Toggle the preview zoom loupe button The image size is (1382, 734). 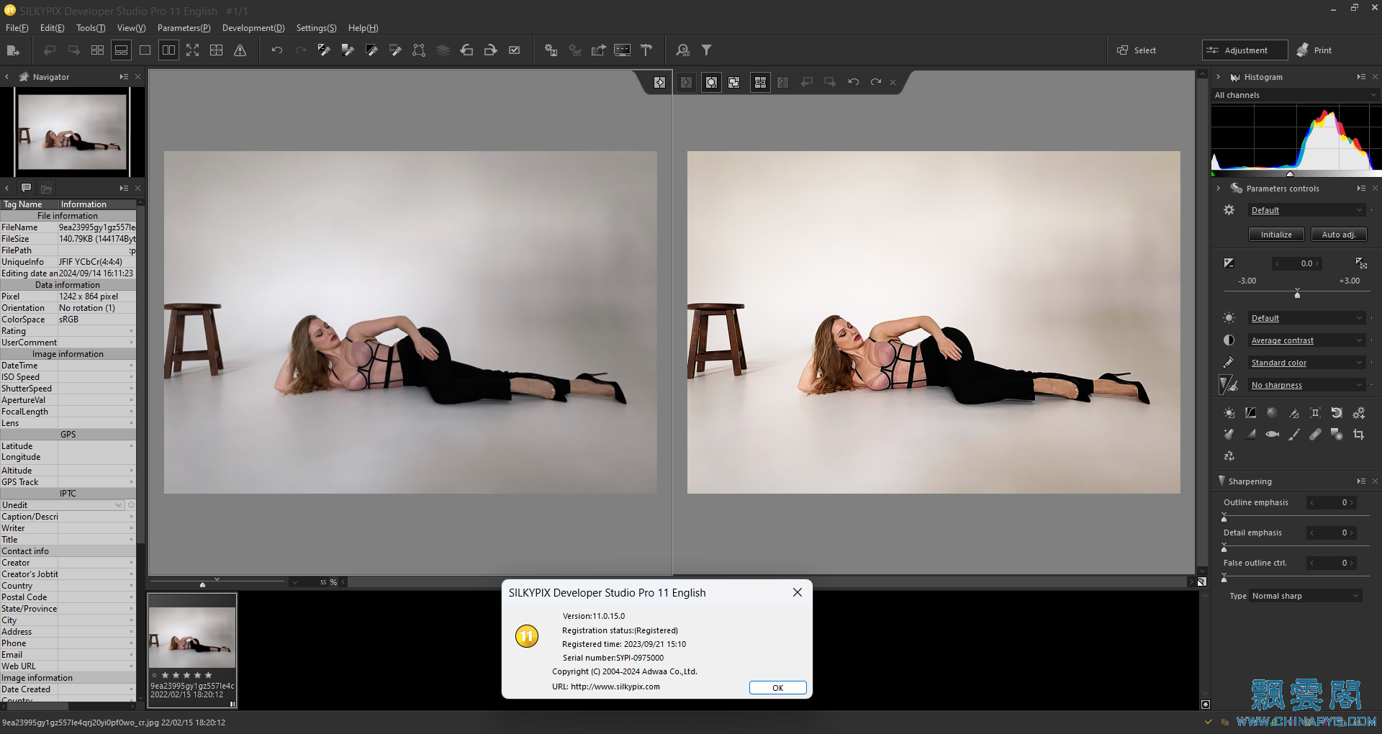tap(711, 82)
